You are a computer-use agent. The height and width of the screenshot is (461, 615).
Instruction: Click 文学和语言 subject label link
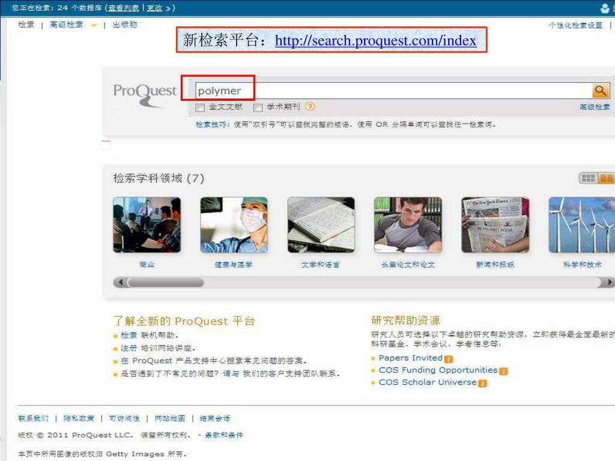coord(321,265)
